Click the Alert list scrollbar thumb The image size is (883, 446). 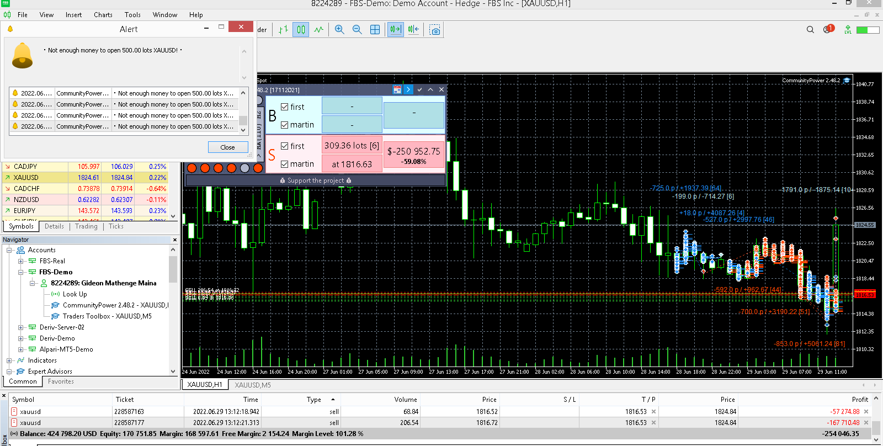[243, 119]
